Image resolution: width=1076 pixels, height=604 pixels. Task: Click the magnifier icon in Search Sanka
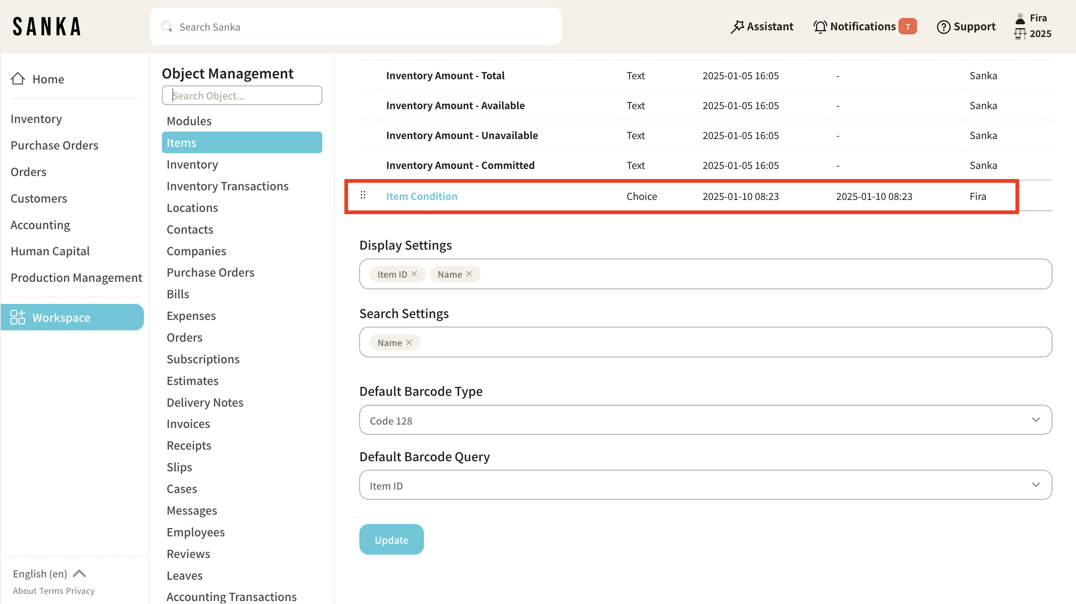167,27
